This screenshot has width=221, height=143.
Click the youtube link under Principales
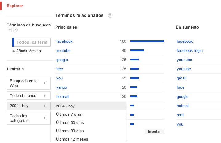coord(63,51)
